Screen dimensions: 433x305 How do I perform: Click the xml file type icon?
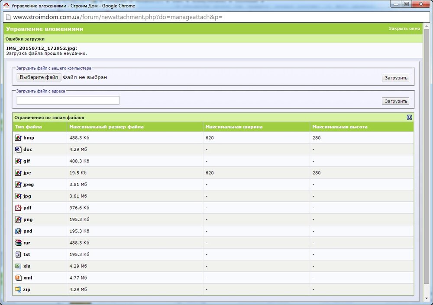(18, 278)
